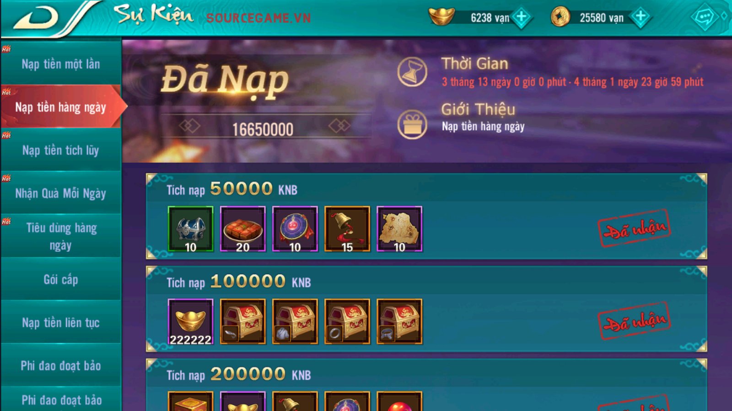Screen dimensions: 732x411
Task: Select Tiêu dùng hàng ngày tab
Action: pyautogui.click(x=61, y=236)
